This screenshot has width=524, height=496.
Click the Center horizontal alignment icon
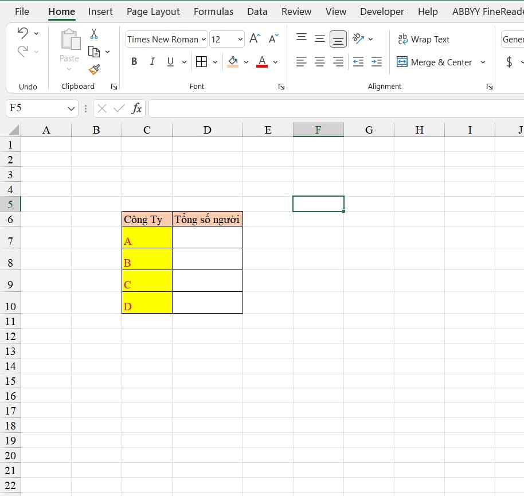pos(320,62)
